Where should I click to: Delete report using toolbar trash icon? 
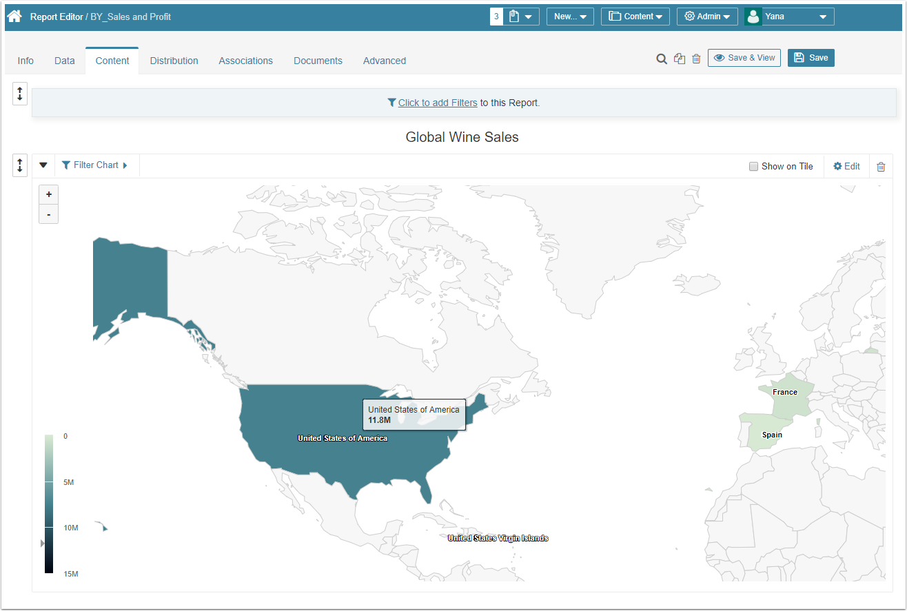(696, 59)
